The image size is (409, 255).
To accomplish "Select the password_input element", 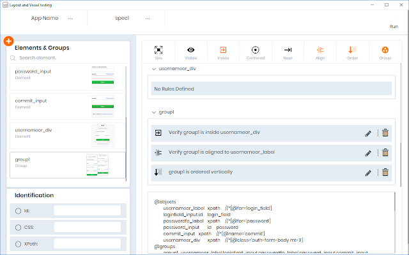I will click(x=68, y=78).
